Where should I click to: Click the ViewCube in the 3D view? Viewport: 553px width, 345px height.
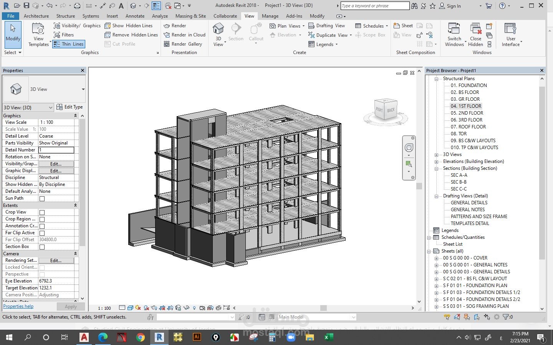point(386,110)
